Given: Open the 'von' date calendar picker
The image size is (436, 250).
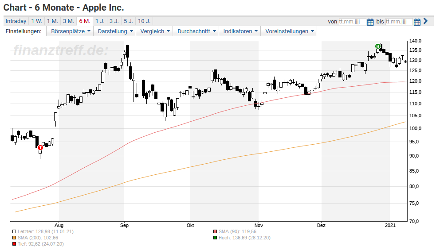Looking at the screenshot, I should 370,22.
